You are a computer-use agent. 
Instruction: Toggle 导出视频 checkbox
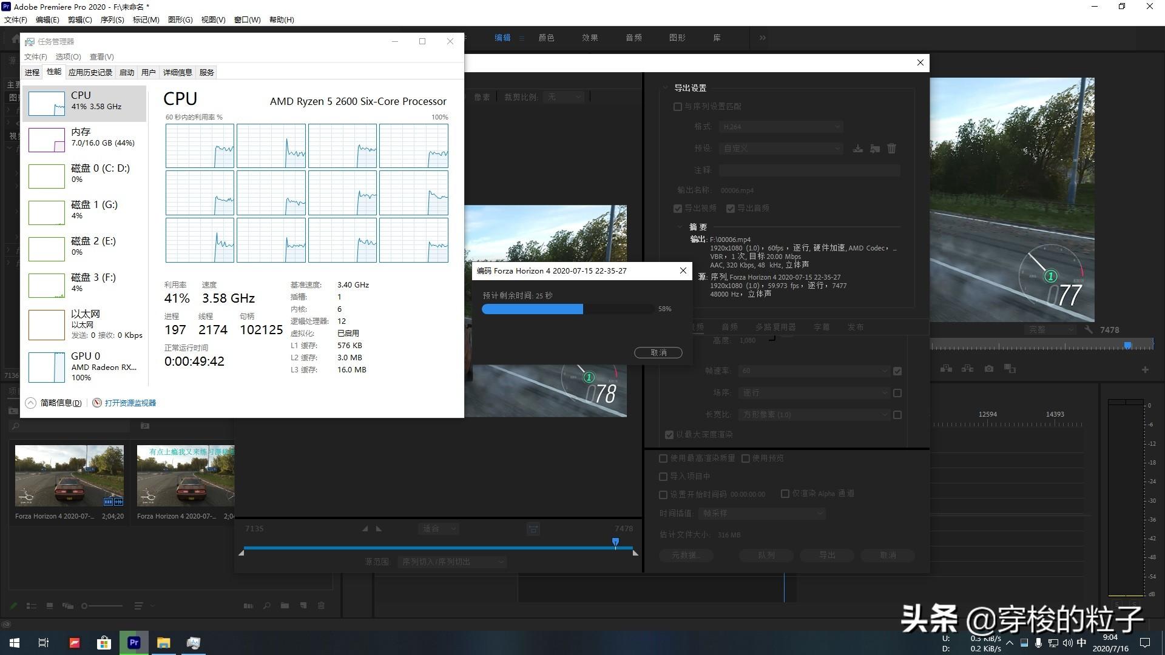677,209
